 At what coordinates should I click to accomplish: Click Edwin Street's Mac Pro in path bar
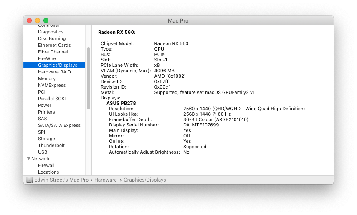pyautogui.click(x=61, y=180)
